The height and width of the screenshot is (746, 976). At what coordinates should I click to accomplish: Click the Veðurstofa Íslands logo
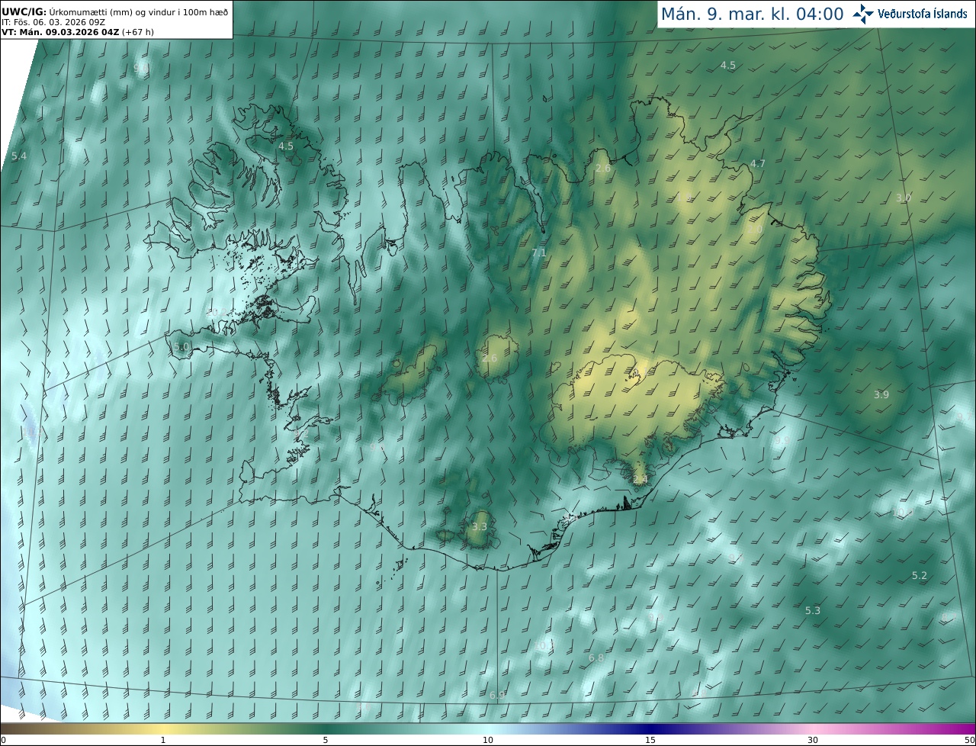coord(910,14)
